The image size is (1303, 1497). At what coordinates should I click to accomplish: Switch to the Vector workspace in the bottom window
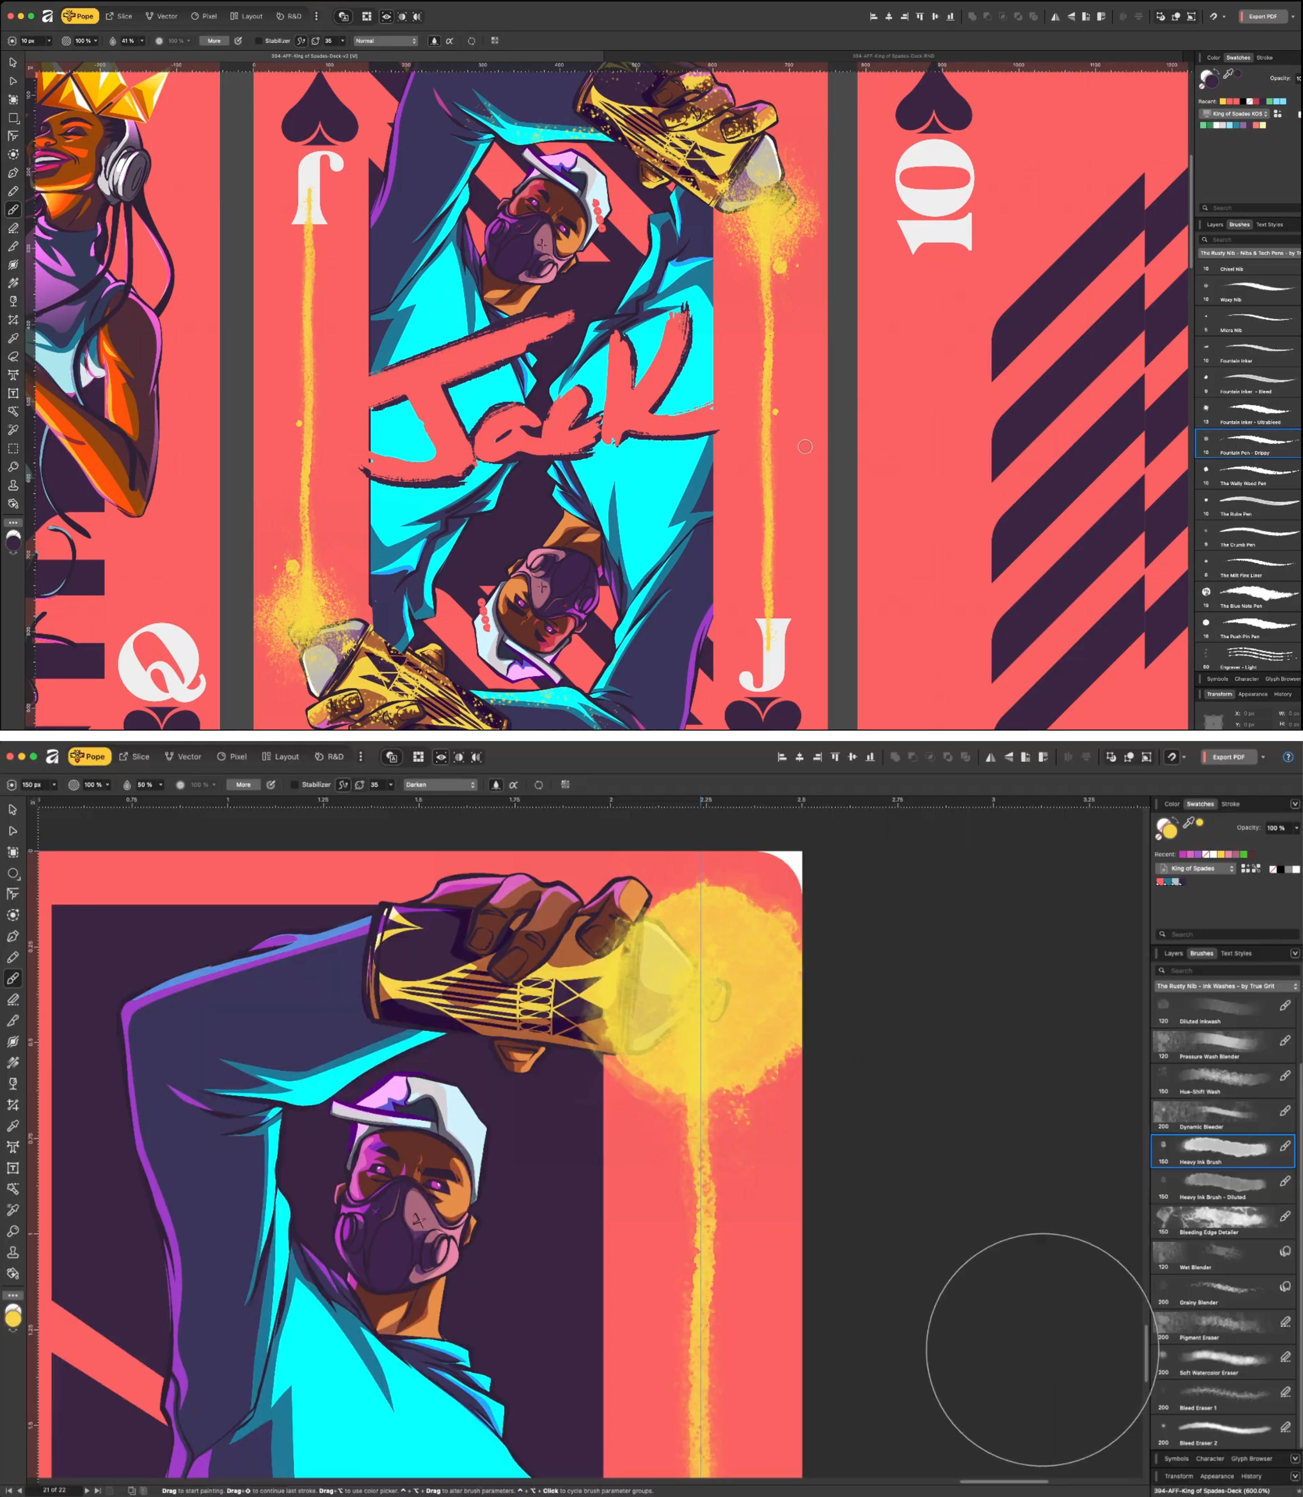coord(183,757)
